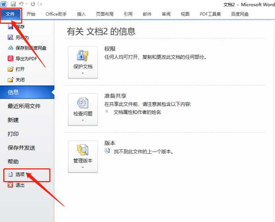Click the text 在共享此文件前，请注意其包含以下内容
The image size is (275, 222).
pos(148,104)
